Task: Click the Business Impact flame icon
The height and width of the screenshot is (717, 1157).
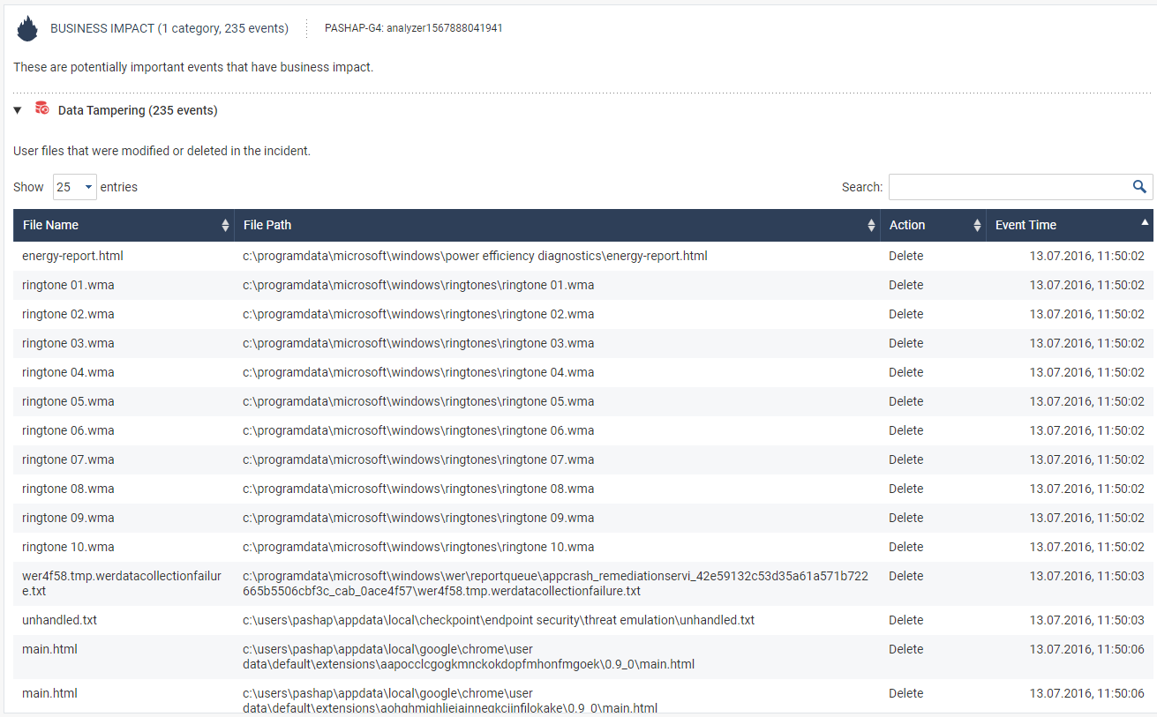Action: tap(27, 28)
